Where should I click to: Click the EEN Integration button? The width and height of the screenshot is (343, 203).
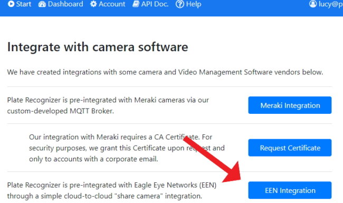coord(290,190)
